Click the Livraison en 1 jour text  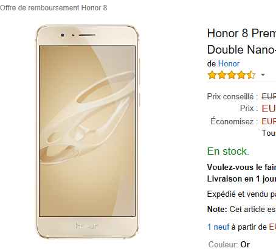pyautogui.click(x=241, y=179)
